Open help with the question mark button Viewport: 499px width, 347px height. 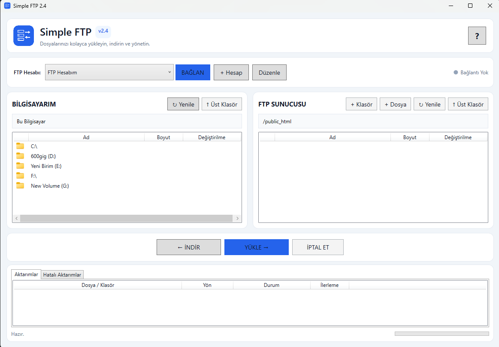(x=477, y=36)
